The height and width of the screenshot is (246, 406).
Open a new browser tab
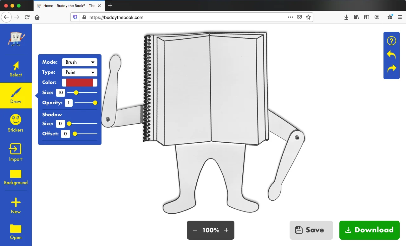coord(110,5)
